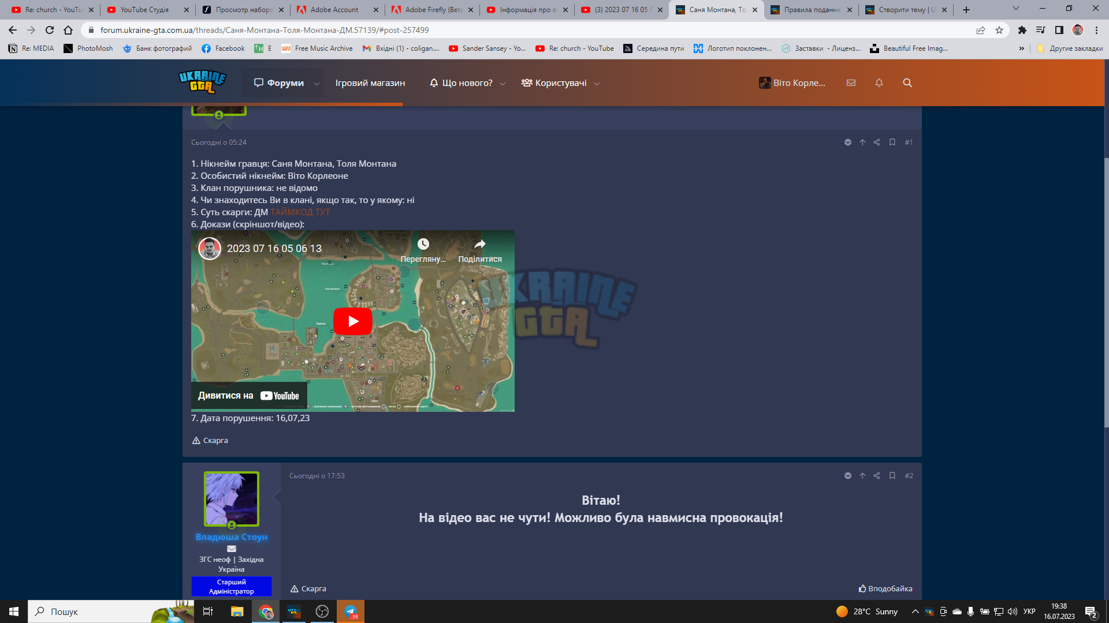
Task: Share post #1 via share icon
Action: 877,142
